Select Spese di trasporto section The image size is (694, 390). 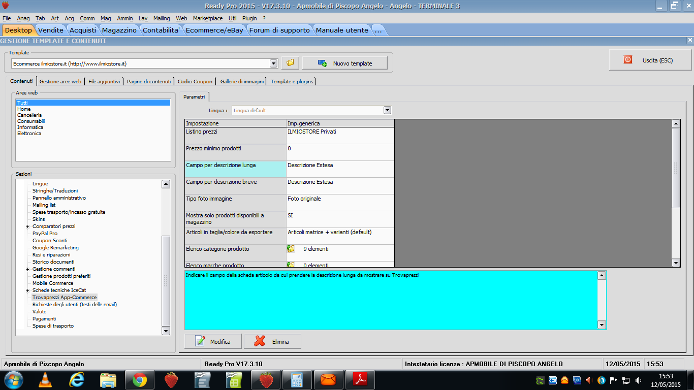[x=53, y=326]
